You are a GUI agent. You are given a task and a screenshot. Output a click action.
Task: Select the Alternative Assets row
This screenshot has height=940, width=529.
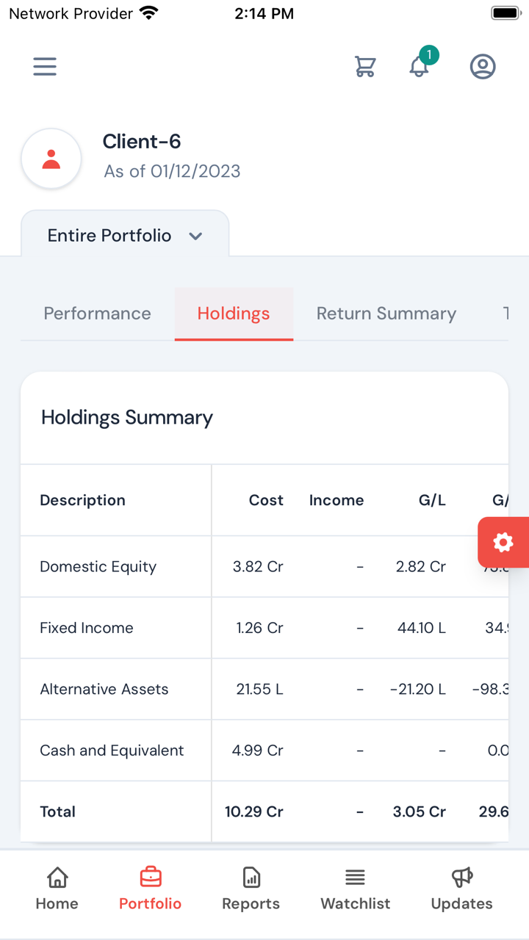[x=104, y=690]
